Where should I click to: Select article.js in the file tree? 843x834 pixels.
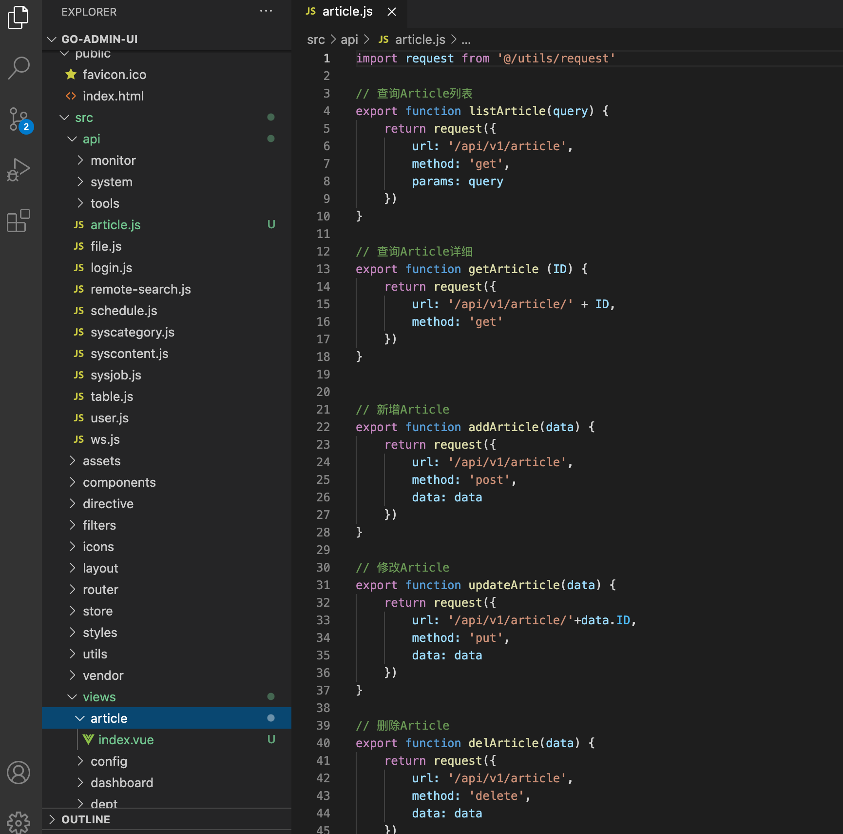(167, 225)
